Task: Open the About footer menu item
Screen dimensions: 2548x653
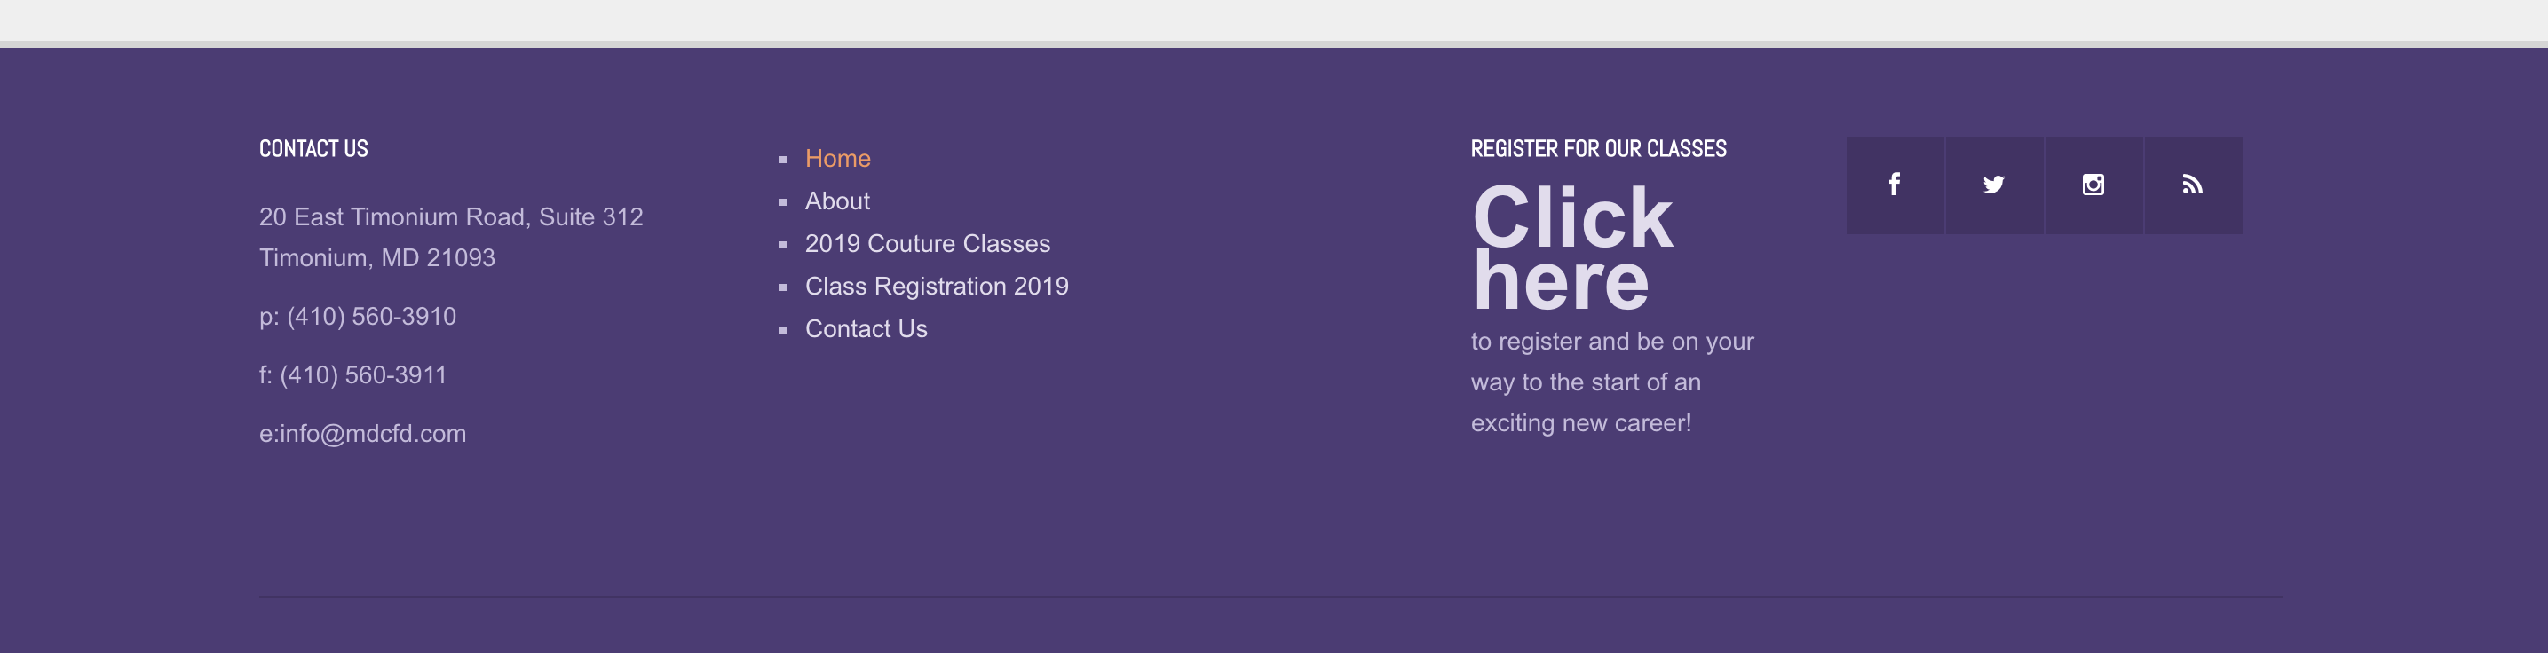Action: pos(837,201)
